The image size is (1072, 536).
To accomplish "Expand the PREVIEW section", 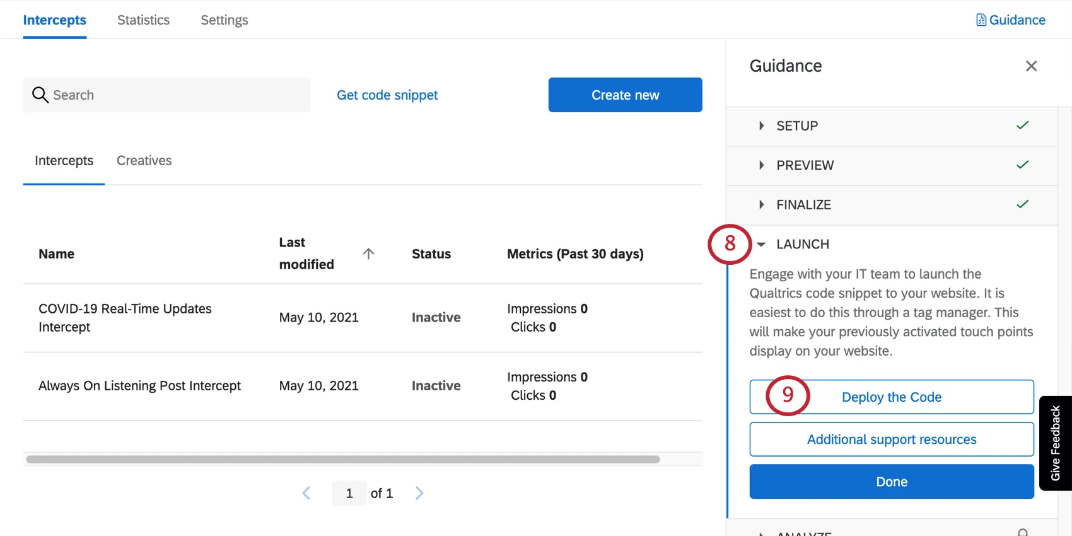I will (761, 165).
